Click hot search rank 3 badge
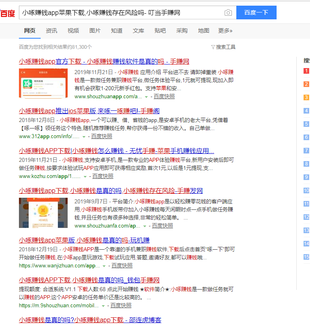The width and height of the screenshot is (310, 325). tap(306, 97)
